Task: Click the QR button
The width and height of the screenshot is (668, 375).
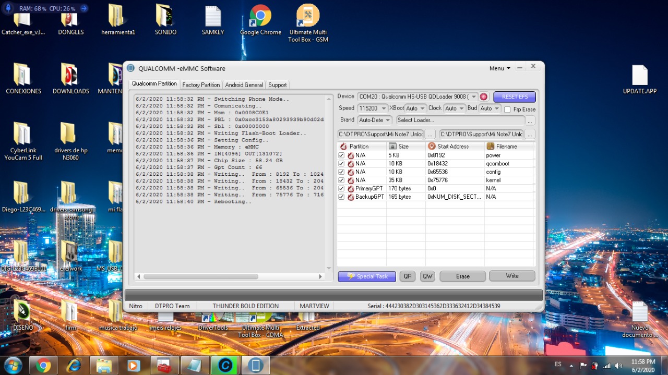Action: pos(407,276)
